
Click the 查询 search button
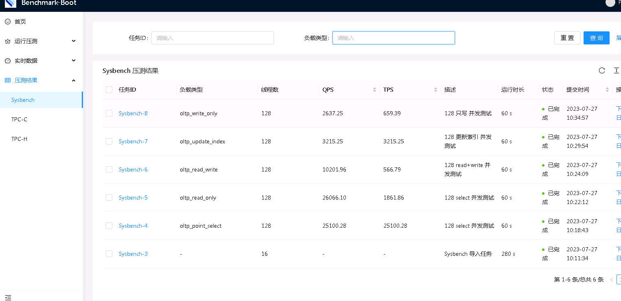596,38
